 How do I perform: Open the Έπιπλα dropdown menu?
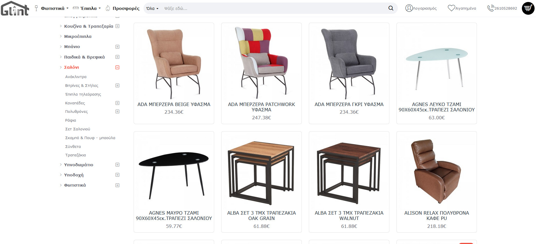click(87, 8)
